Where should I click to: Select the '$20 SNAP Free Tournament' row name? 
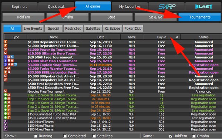(x=50, y=57)
